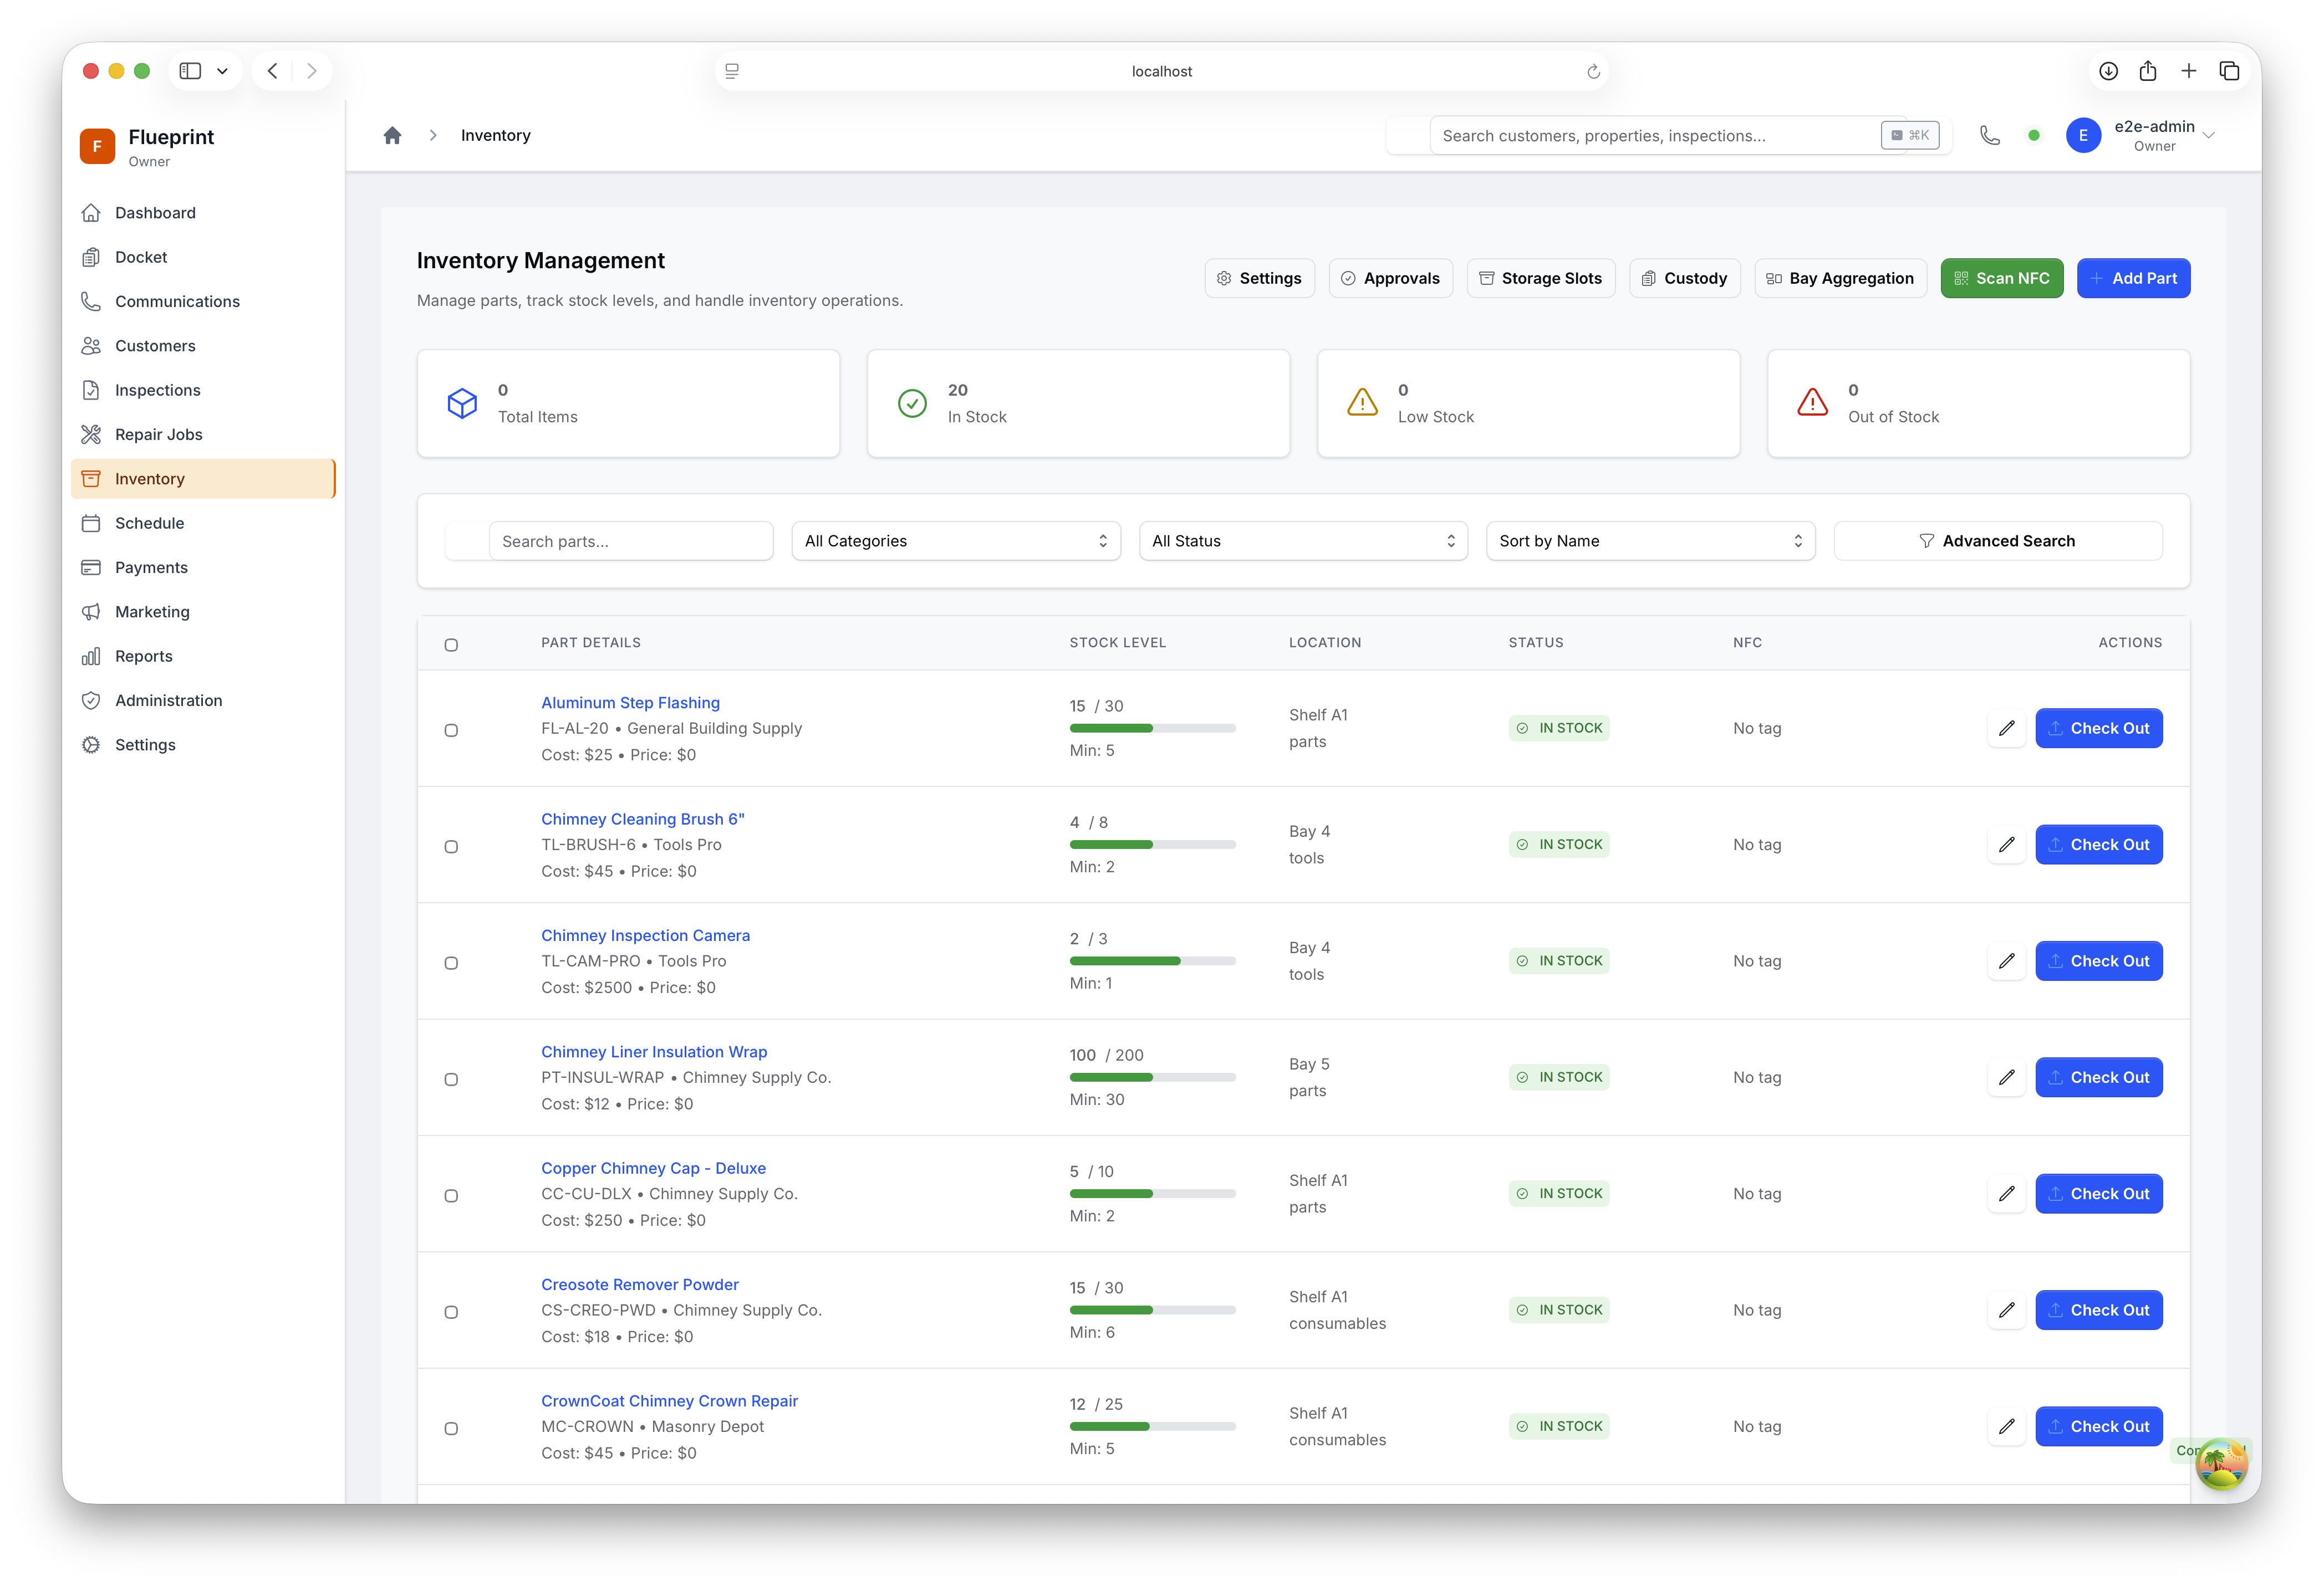
Task: Click the Flueprint orange logo
Action: coord(97,146)
